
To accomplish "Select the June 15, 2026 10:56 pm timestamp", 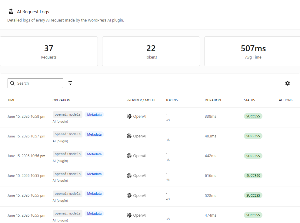I will pos(26,156).
